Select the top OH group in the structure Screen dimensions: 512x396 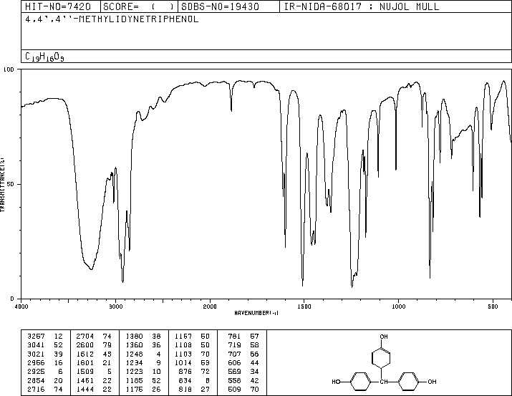(384, 337)
